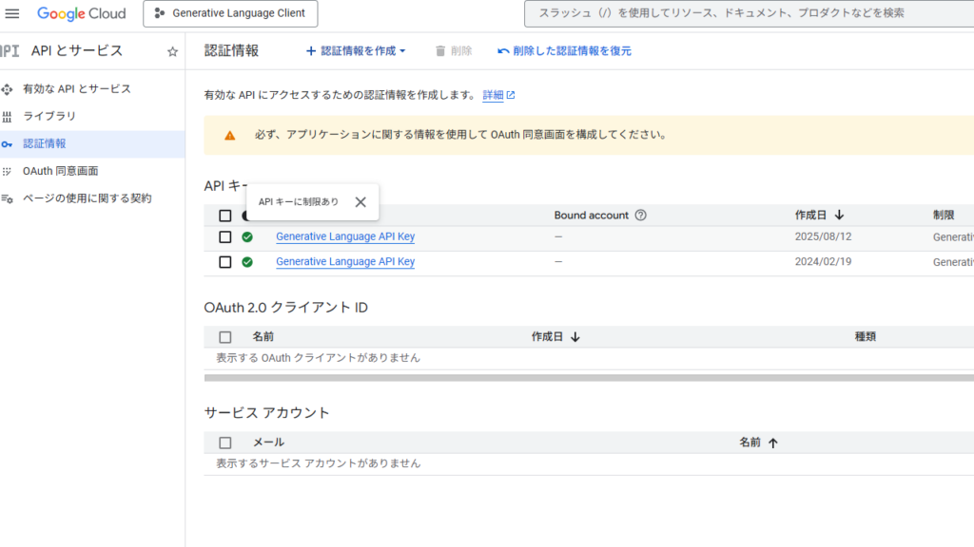Check the select-all box in API キー table
974x547 pixels.
click(224, 216)
